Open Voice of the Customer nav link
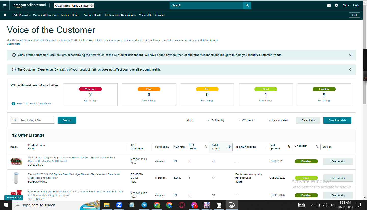 152,15
